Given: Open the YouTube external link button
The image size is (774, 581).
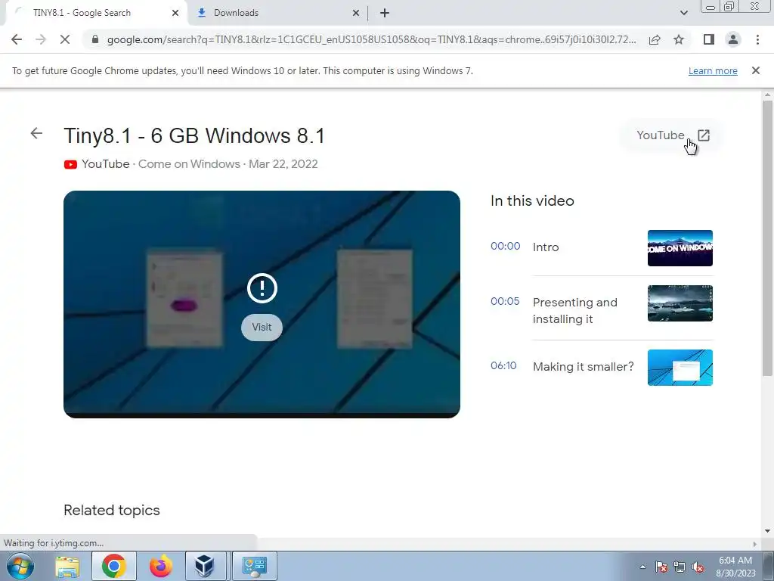Looking at the screenshot, I should (673, 135).
